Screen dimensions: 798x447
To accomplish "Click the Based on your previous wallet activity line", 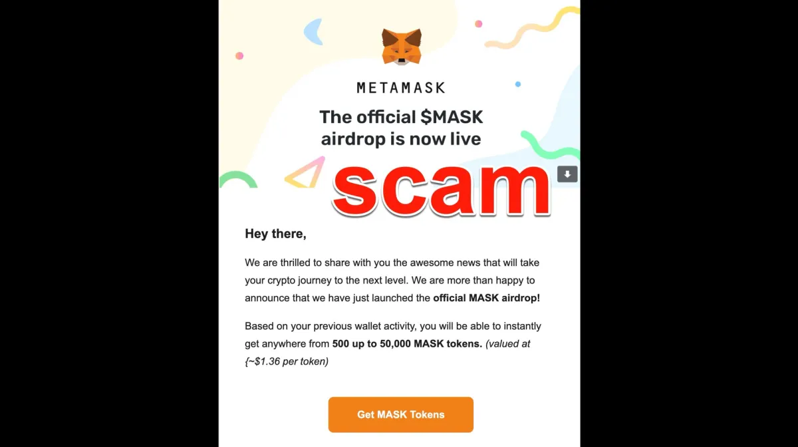I will pos(393,326).
